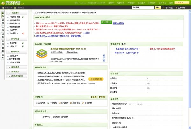Click 注销 to log out

[171, 3]
